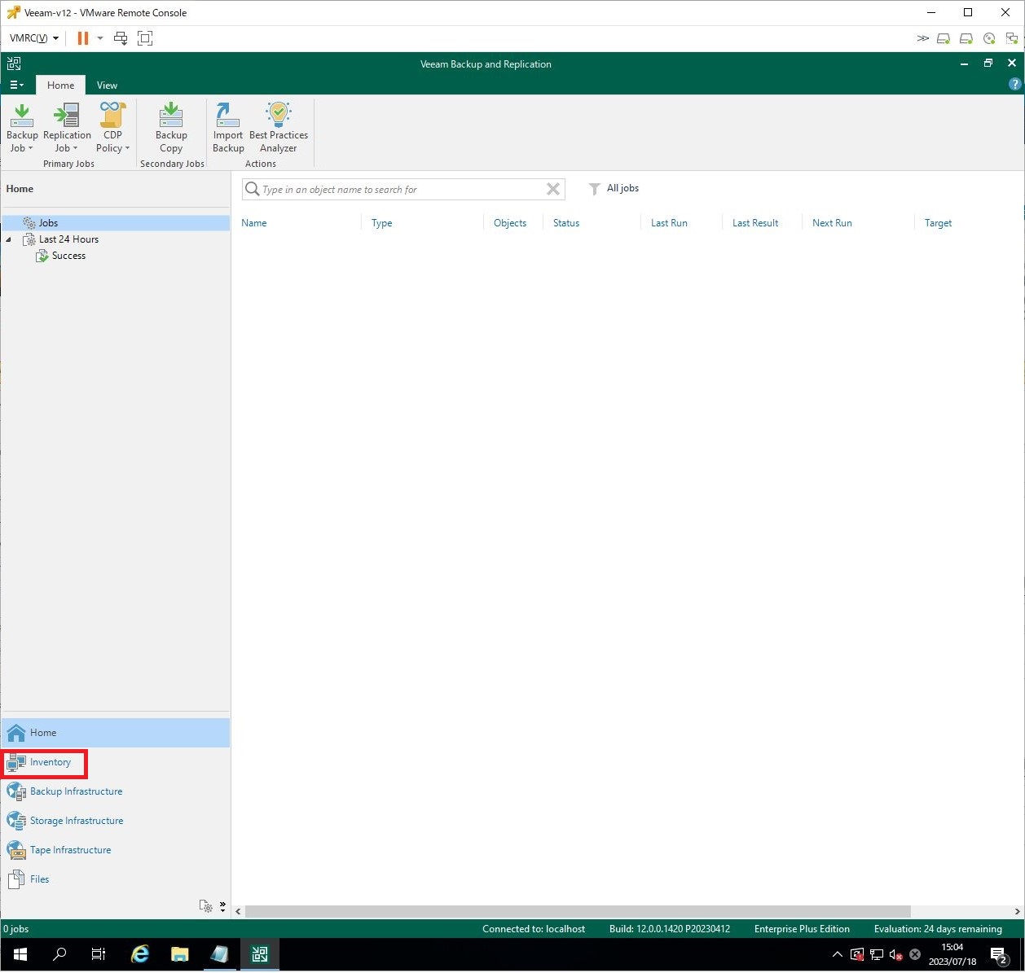
Task: Open the Files navigation view
Action: pos(115,879)
